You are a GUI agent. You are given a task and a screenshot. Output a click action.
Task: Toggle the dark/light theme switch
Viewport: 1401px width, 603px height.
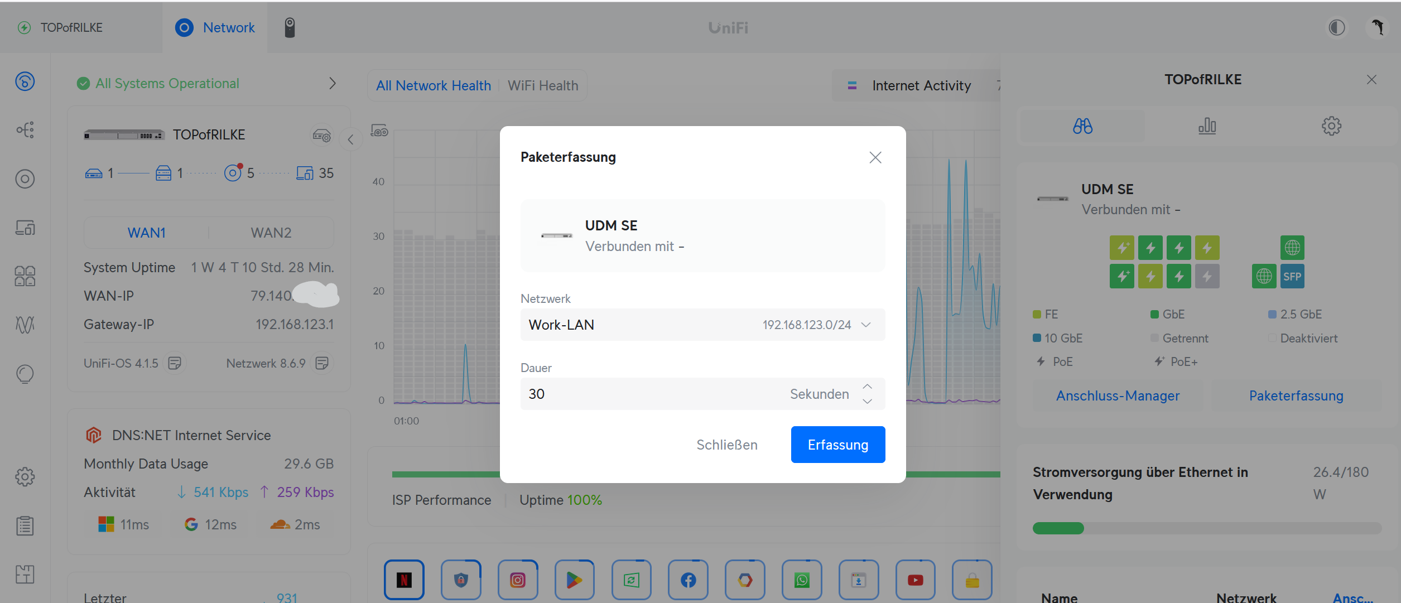[x=1337, y=27]
